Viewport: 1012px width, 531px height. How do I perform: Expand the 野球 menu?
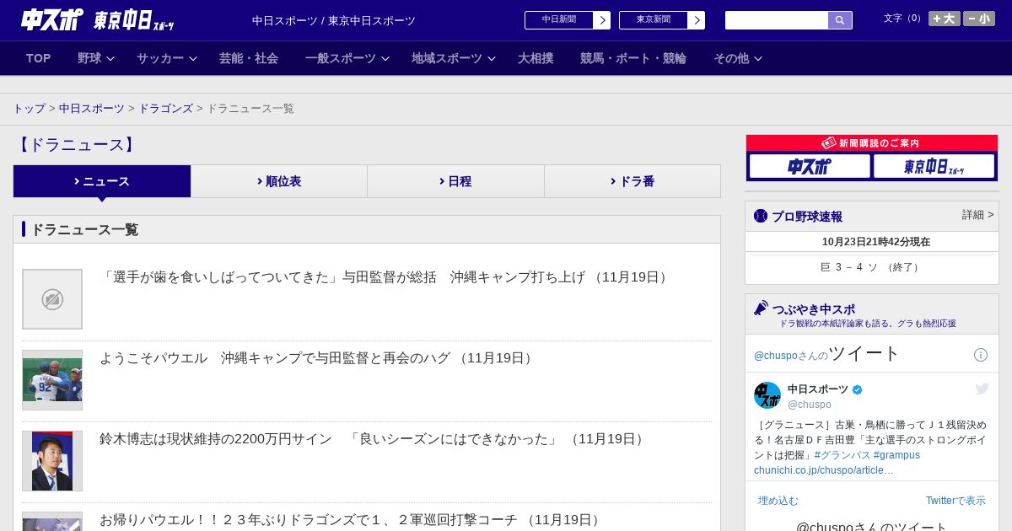pos(98,58)
